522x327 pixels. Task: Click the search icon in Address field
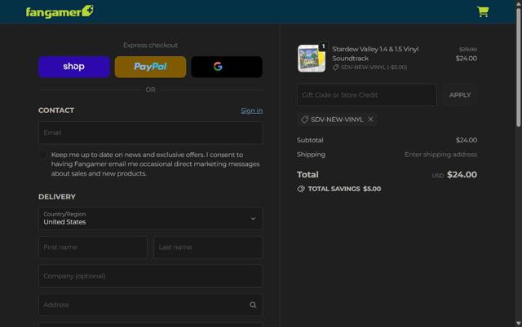[x=253, y=305]
